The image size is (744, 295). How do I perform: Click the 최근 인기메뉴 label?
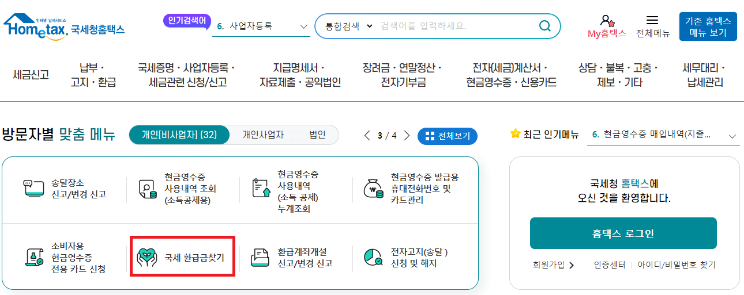pos(551,135)
